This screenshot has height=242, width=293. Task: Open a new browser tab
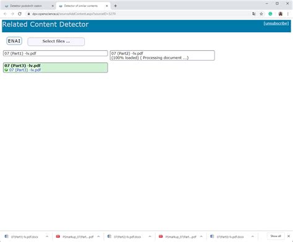click(116, 6)
